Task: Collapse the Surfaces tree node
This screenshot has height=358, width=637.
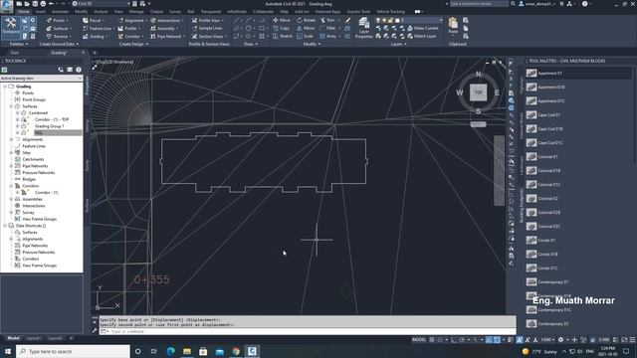Action: [11, 106]
